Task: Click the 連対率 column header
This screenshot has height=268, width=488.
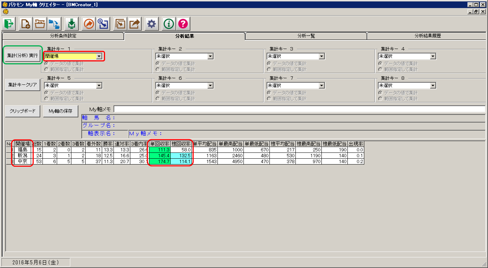Action: [x=122, y=144]
